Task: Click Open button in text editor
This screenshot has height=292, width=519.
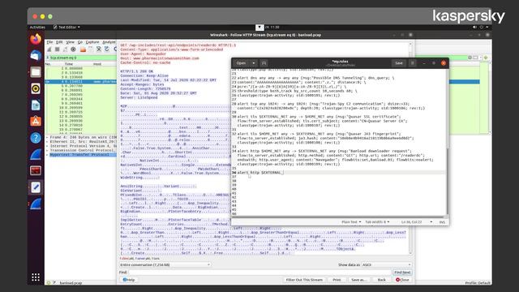Action: [x=242, y=63]
